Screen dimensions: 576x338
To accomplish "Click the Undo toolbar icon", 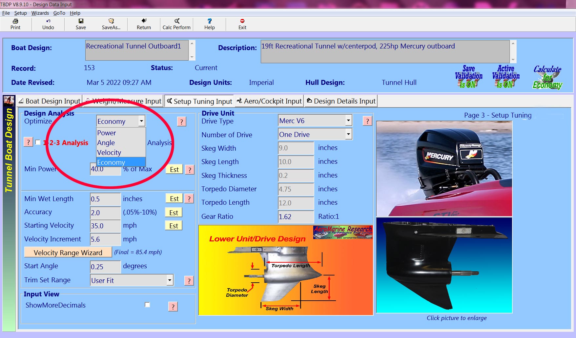I will [48, 24].
